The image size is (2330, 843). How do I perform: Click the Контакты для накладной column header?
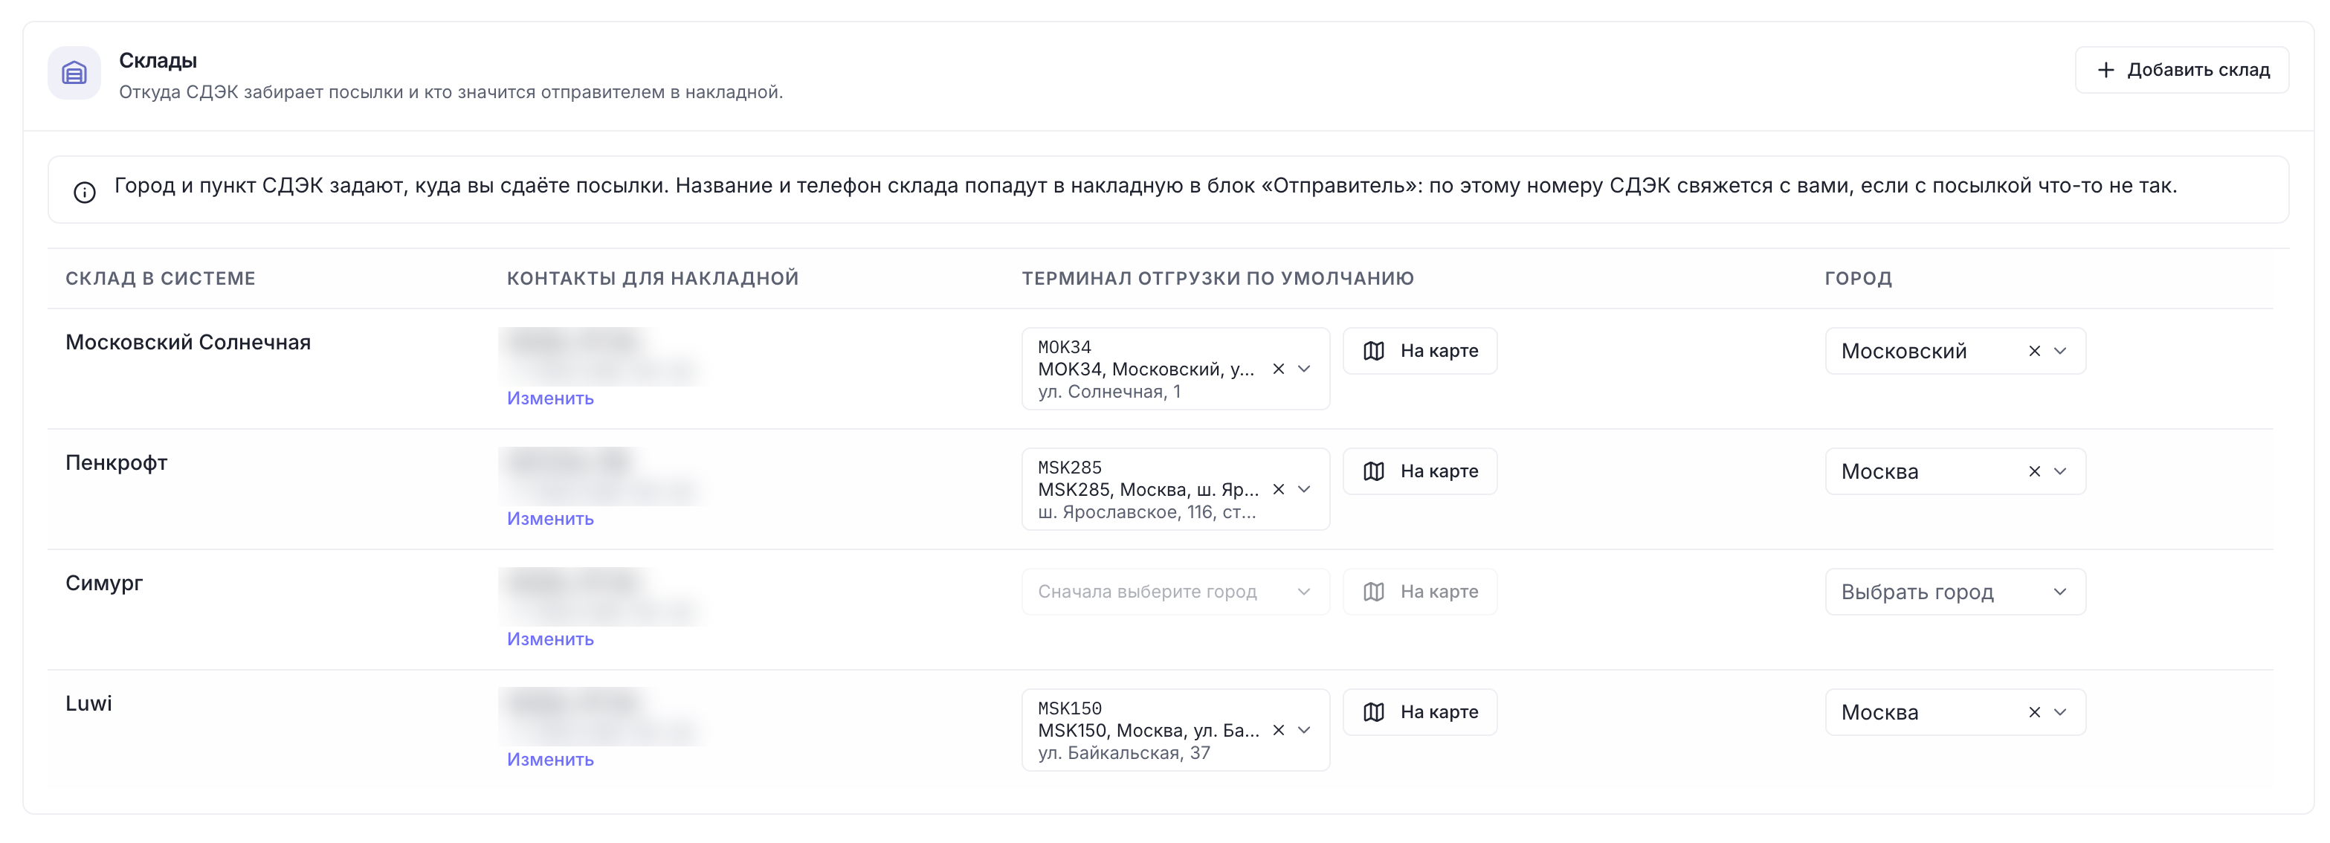(x=652, y=279)
